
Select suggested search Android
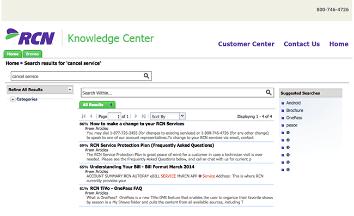point(293,103)
